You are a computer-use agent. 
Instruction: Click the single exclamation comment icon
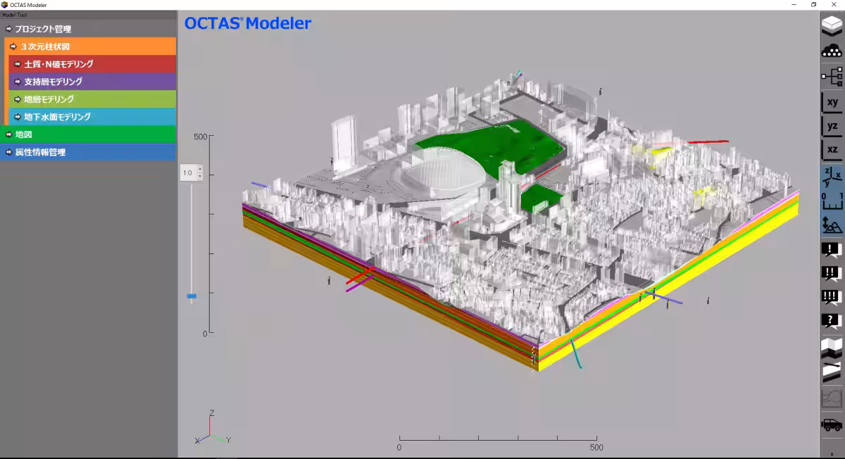832,250
